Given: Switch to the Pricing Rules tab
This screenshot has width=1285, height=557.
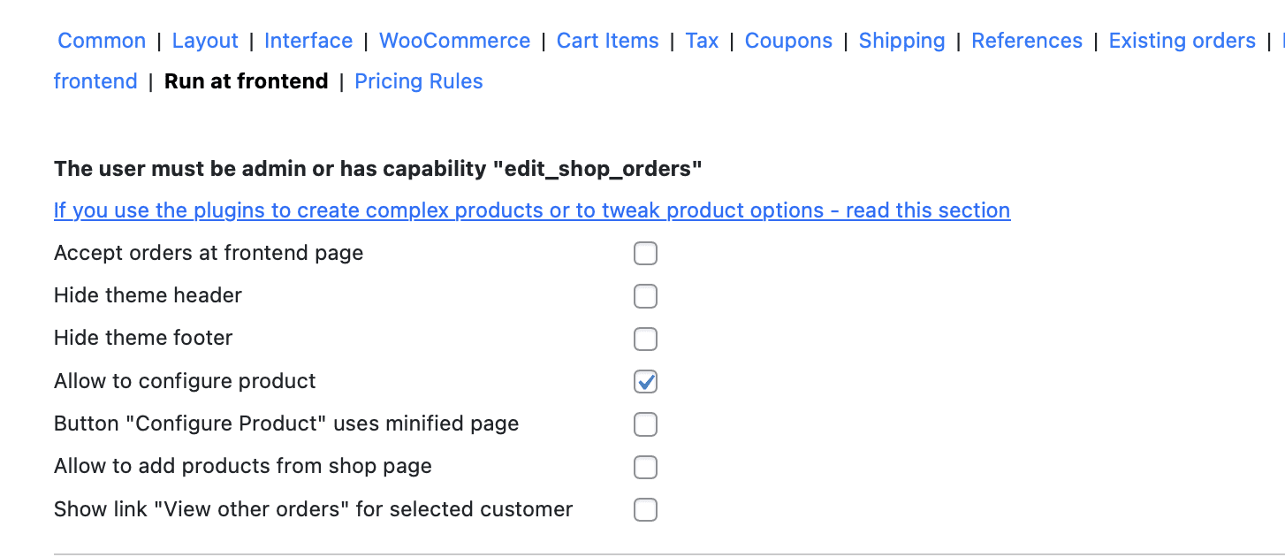Looking at the screenshot, I should [x=418, y=81].
